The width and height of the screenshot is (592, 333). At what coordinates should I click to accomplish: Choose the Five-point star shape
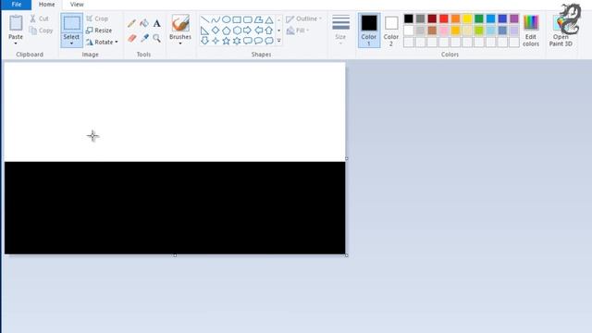[226, 41]
